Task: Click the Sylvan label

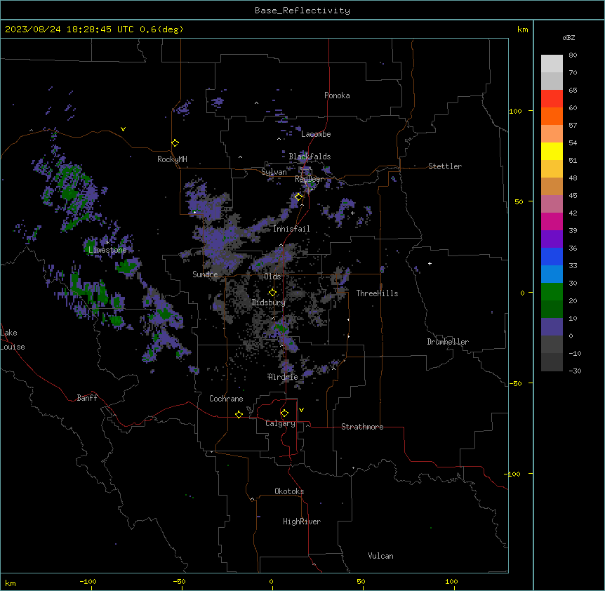Action: pos(274,172)
